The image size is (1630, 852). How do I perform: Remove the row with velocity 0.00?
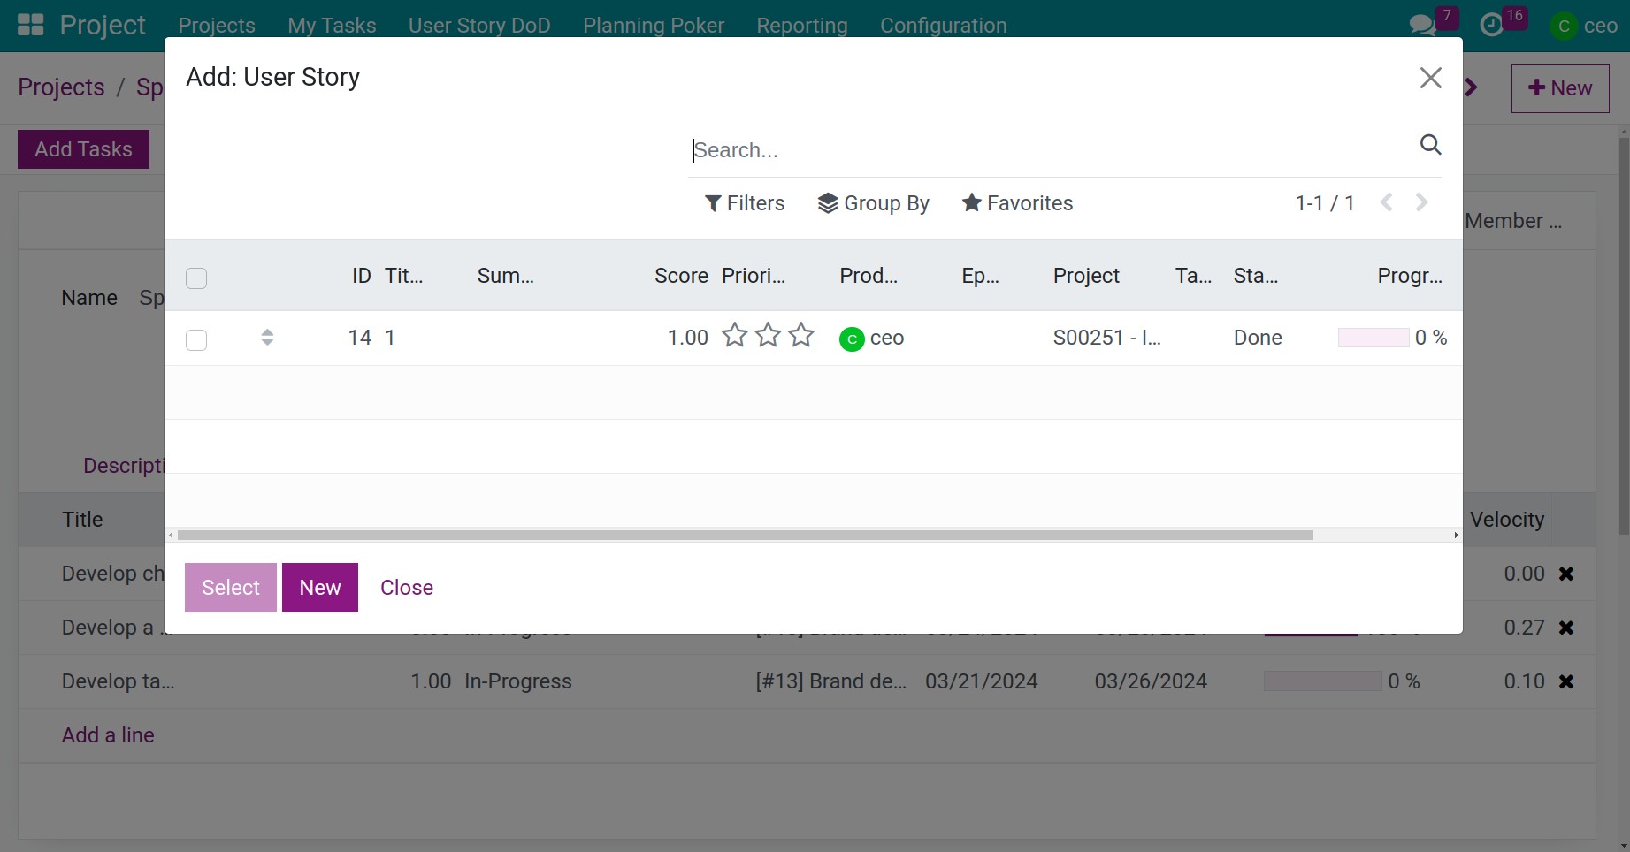[x=1566, y=574]
